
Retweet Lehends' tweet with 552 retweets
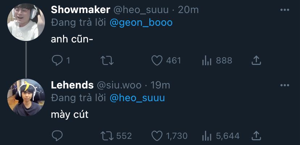pyautogui.click(x=107, y=136)
